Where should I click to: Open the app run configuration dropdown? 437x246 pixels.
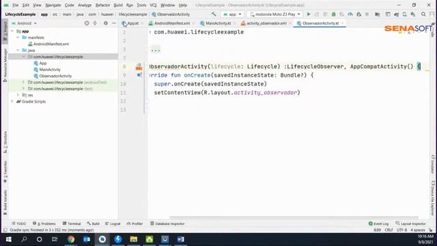pos(232,14)
